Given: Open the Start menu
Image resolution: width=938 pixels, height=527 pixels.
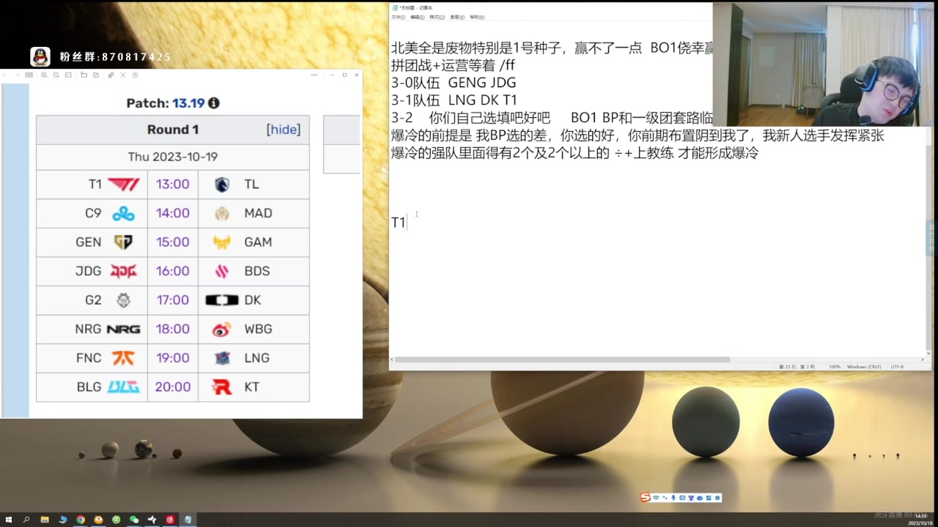Looking at the screenshot, I should coord(9,520).
